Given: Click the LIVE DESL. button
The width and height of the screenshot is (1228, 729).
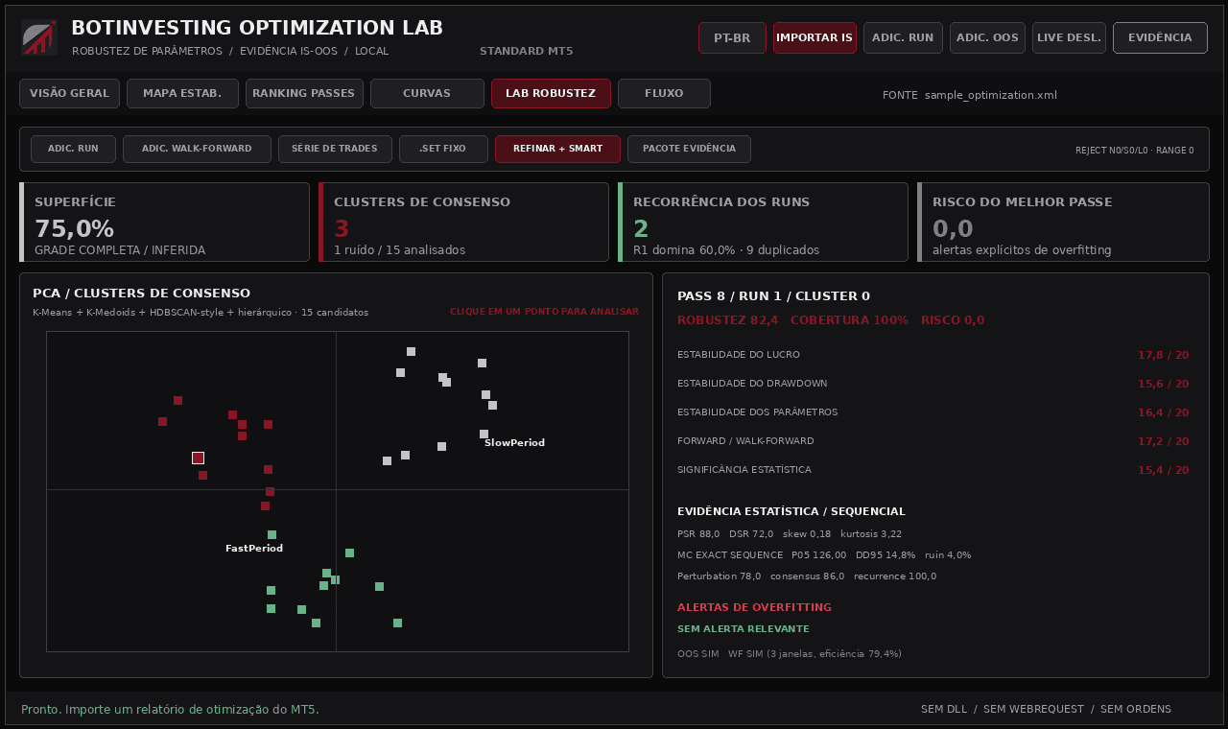Looking at the screenshot, I should 1069,37.
